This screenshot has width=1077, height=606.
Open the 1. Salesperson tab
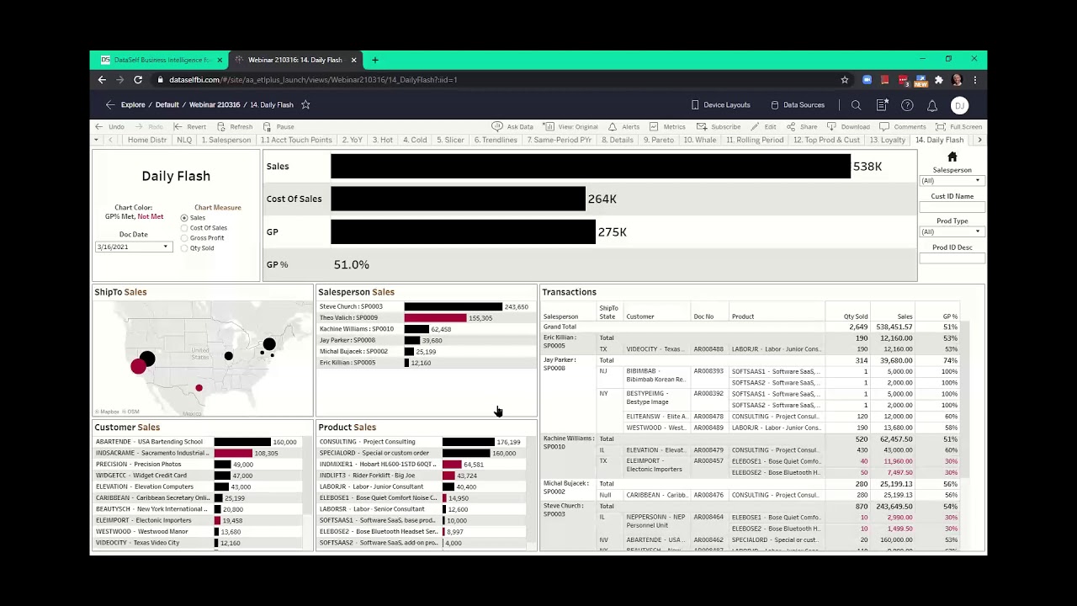pos(225,140)
